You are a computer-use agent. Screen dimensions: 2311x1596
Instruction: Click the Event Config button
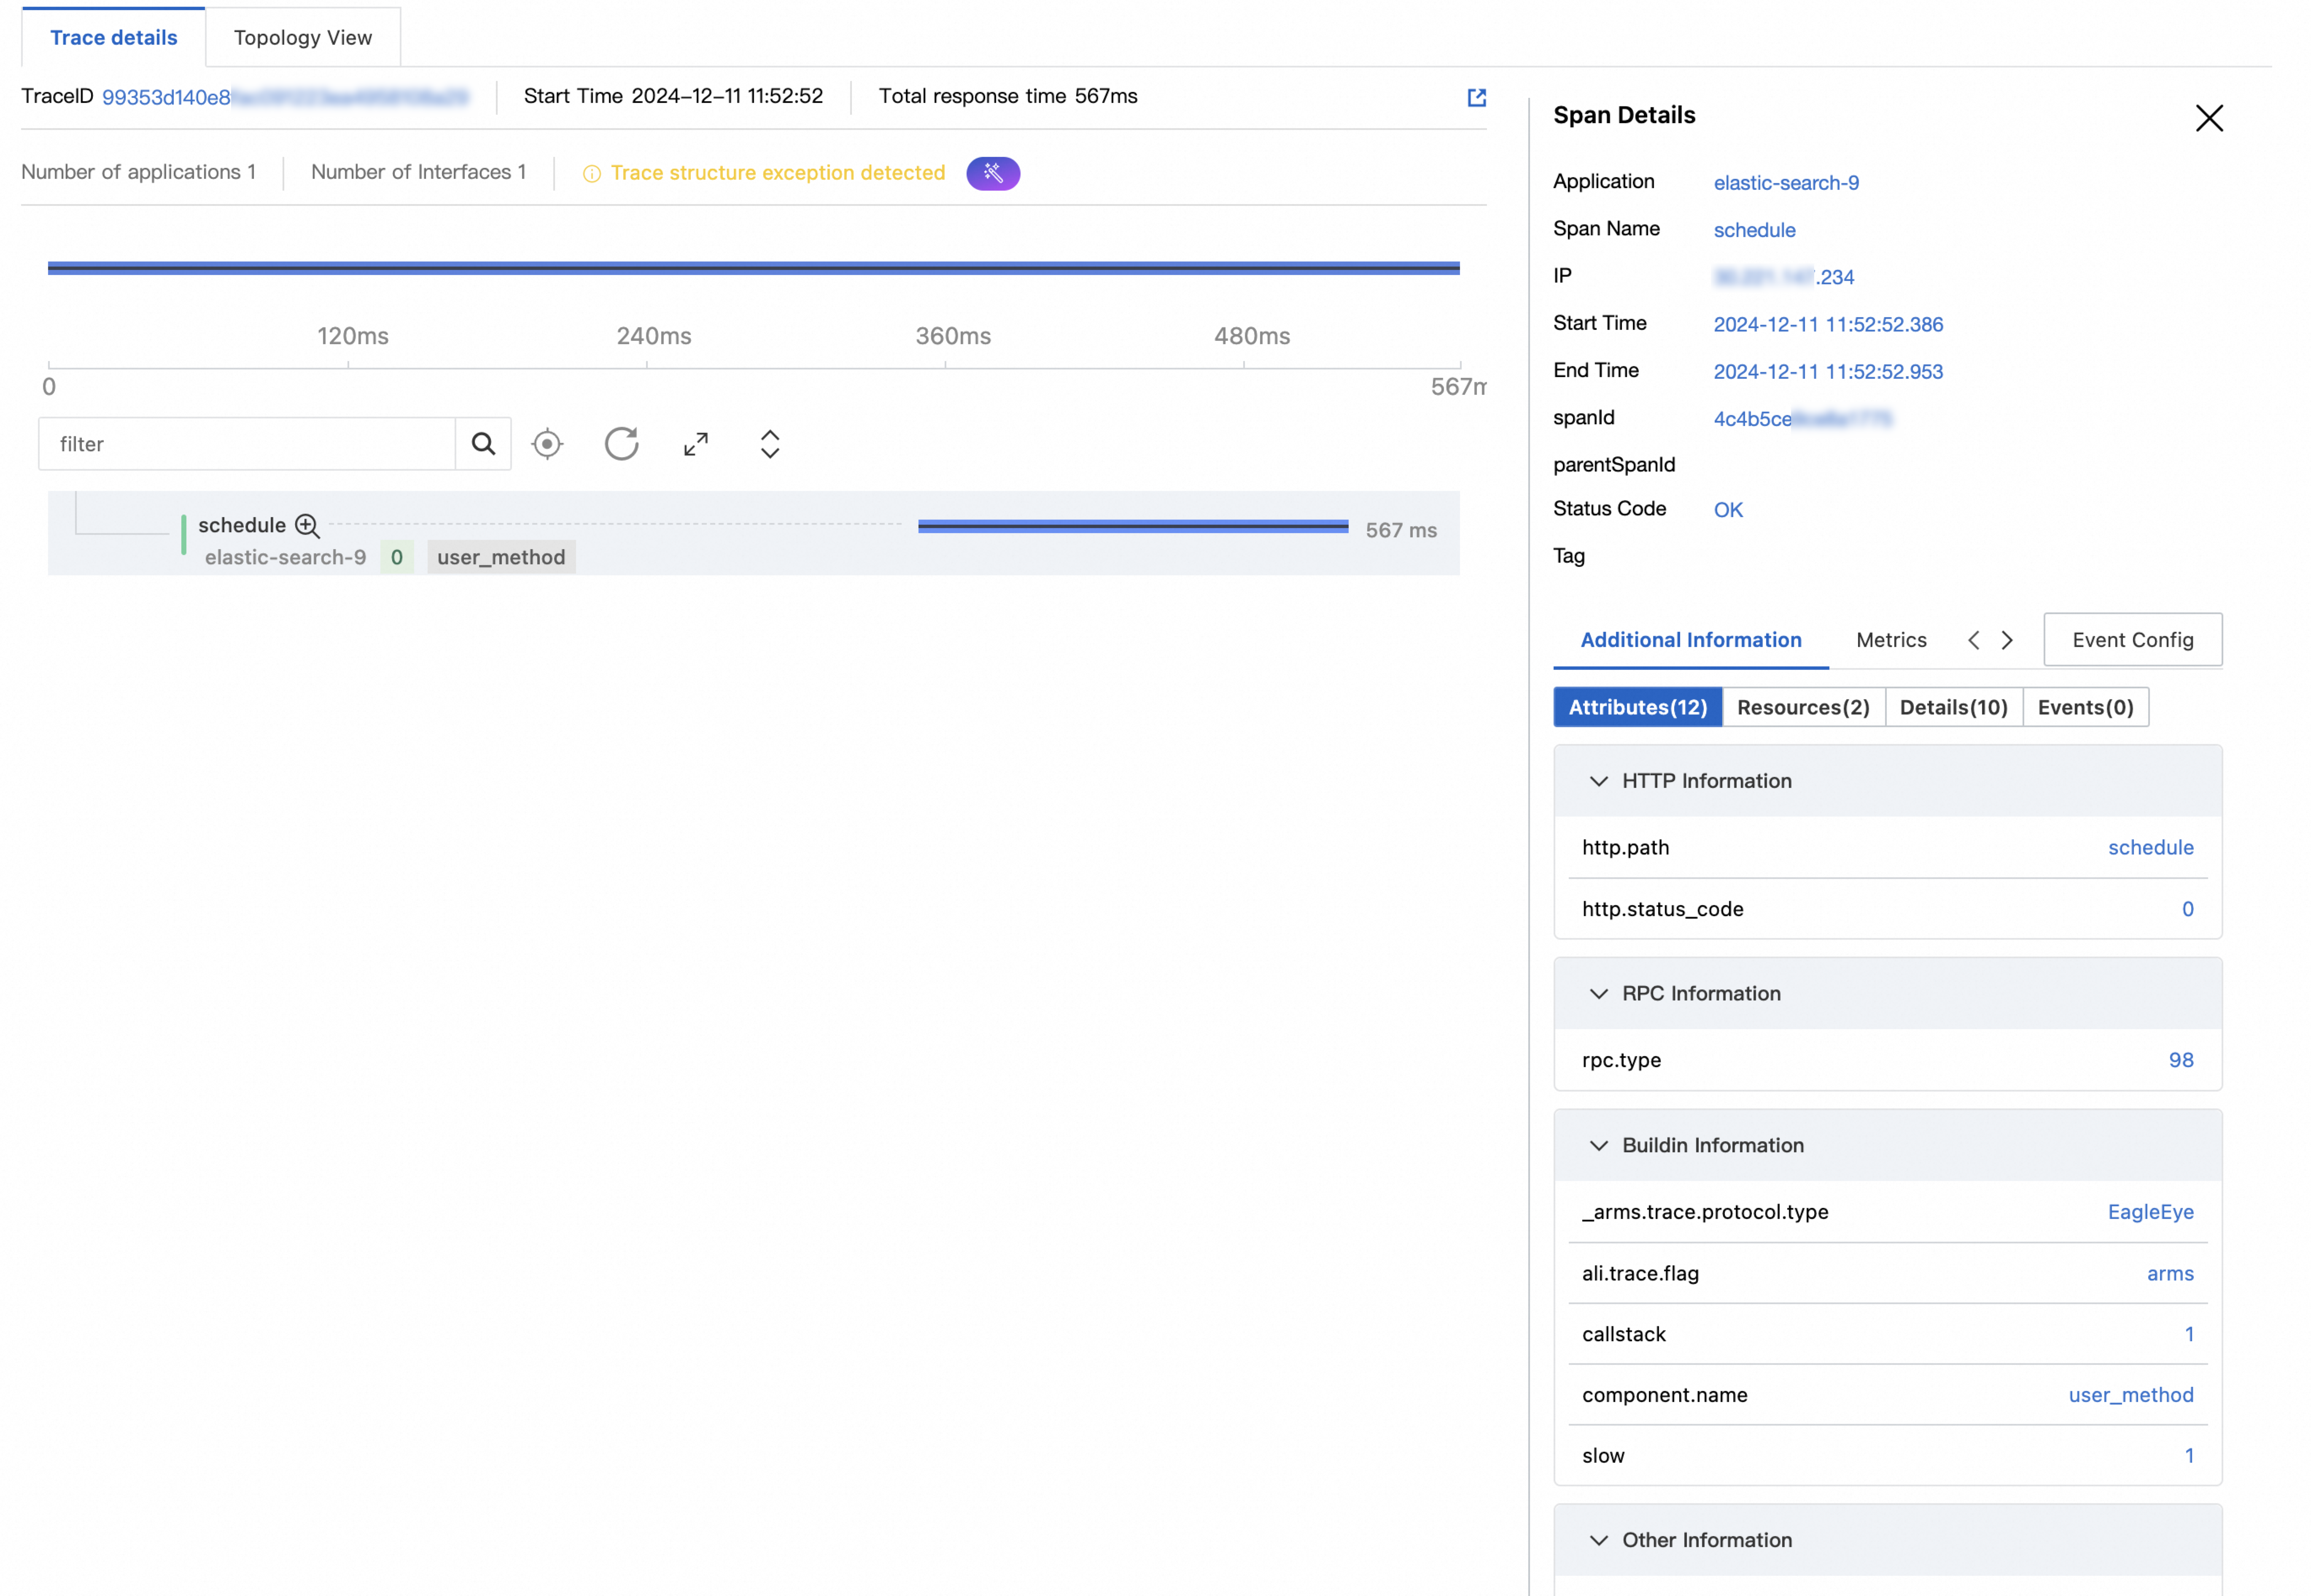click(2132, 640)
